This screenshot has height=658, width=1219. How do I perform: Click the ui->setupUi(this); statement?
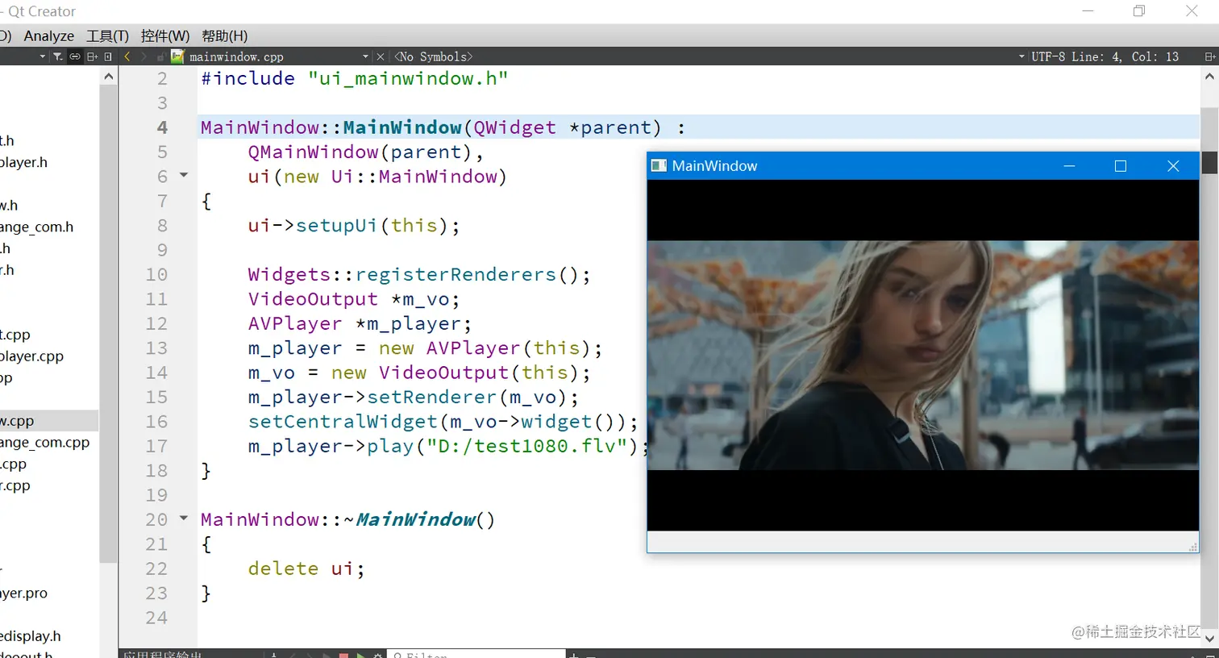(x=354, y=225)
